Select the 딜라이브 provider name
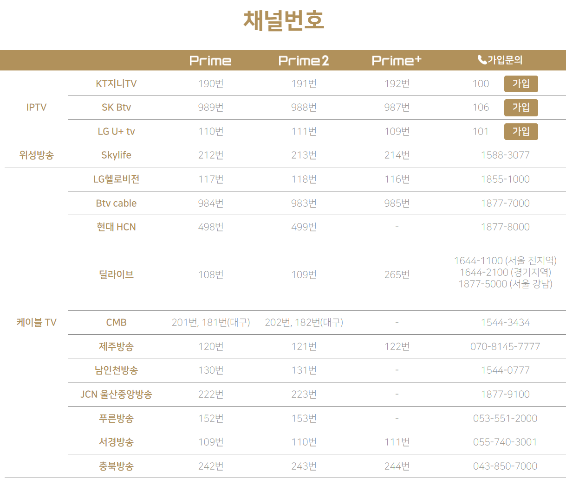 coord(116,275)
